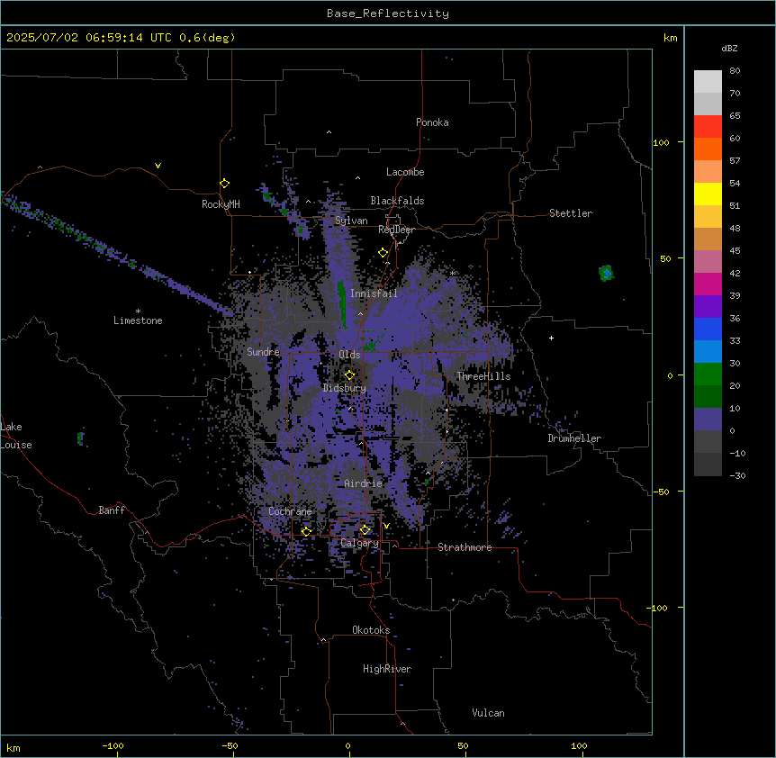Click the Sundre town label
The image size is (776, 758).
pos(263,352)
